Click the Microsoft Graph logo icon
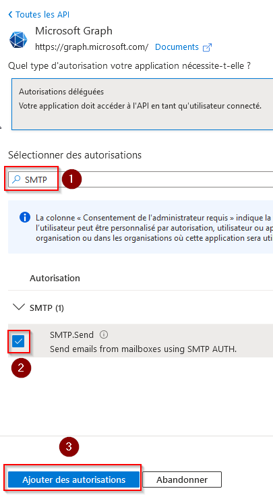This screenshot has width=273, height=495. 18,40
